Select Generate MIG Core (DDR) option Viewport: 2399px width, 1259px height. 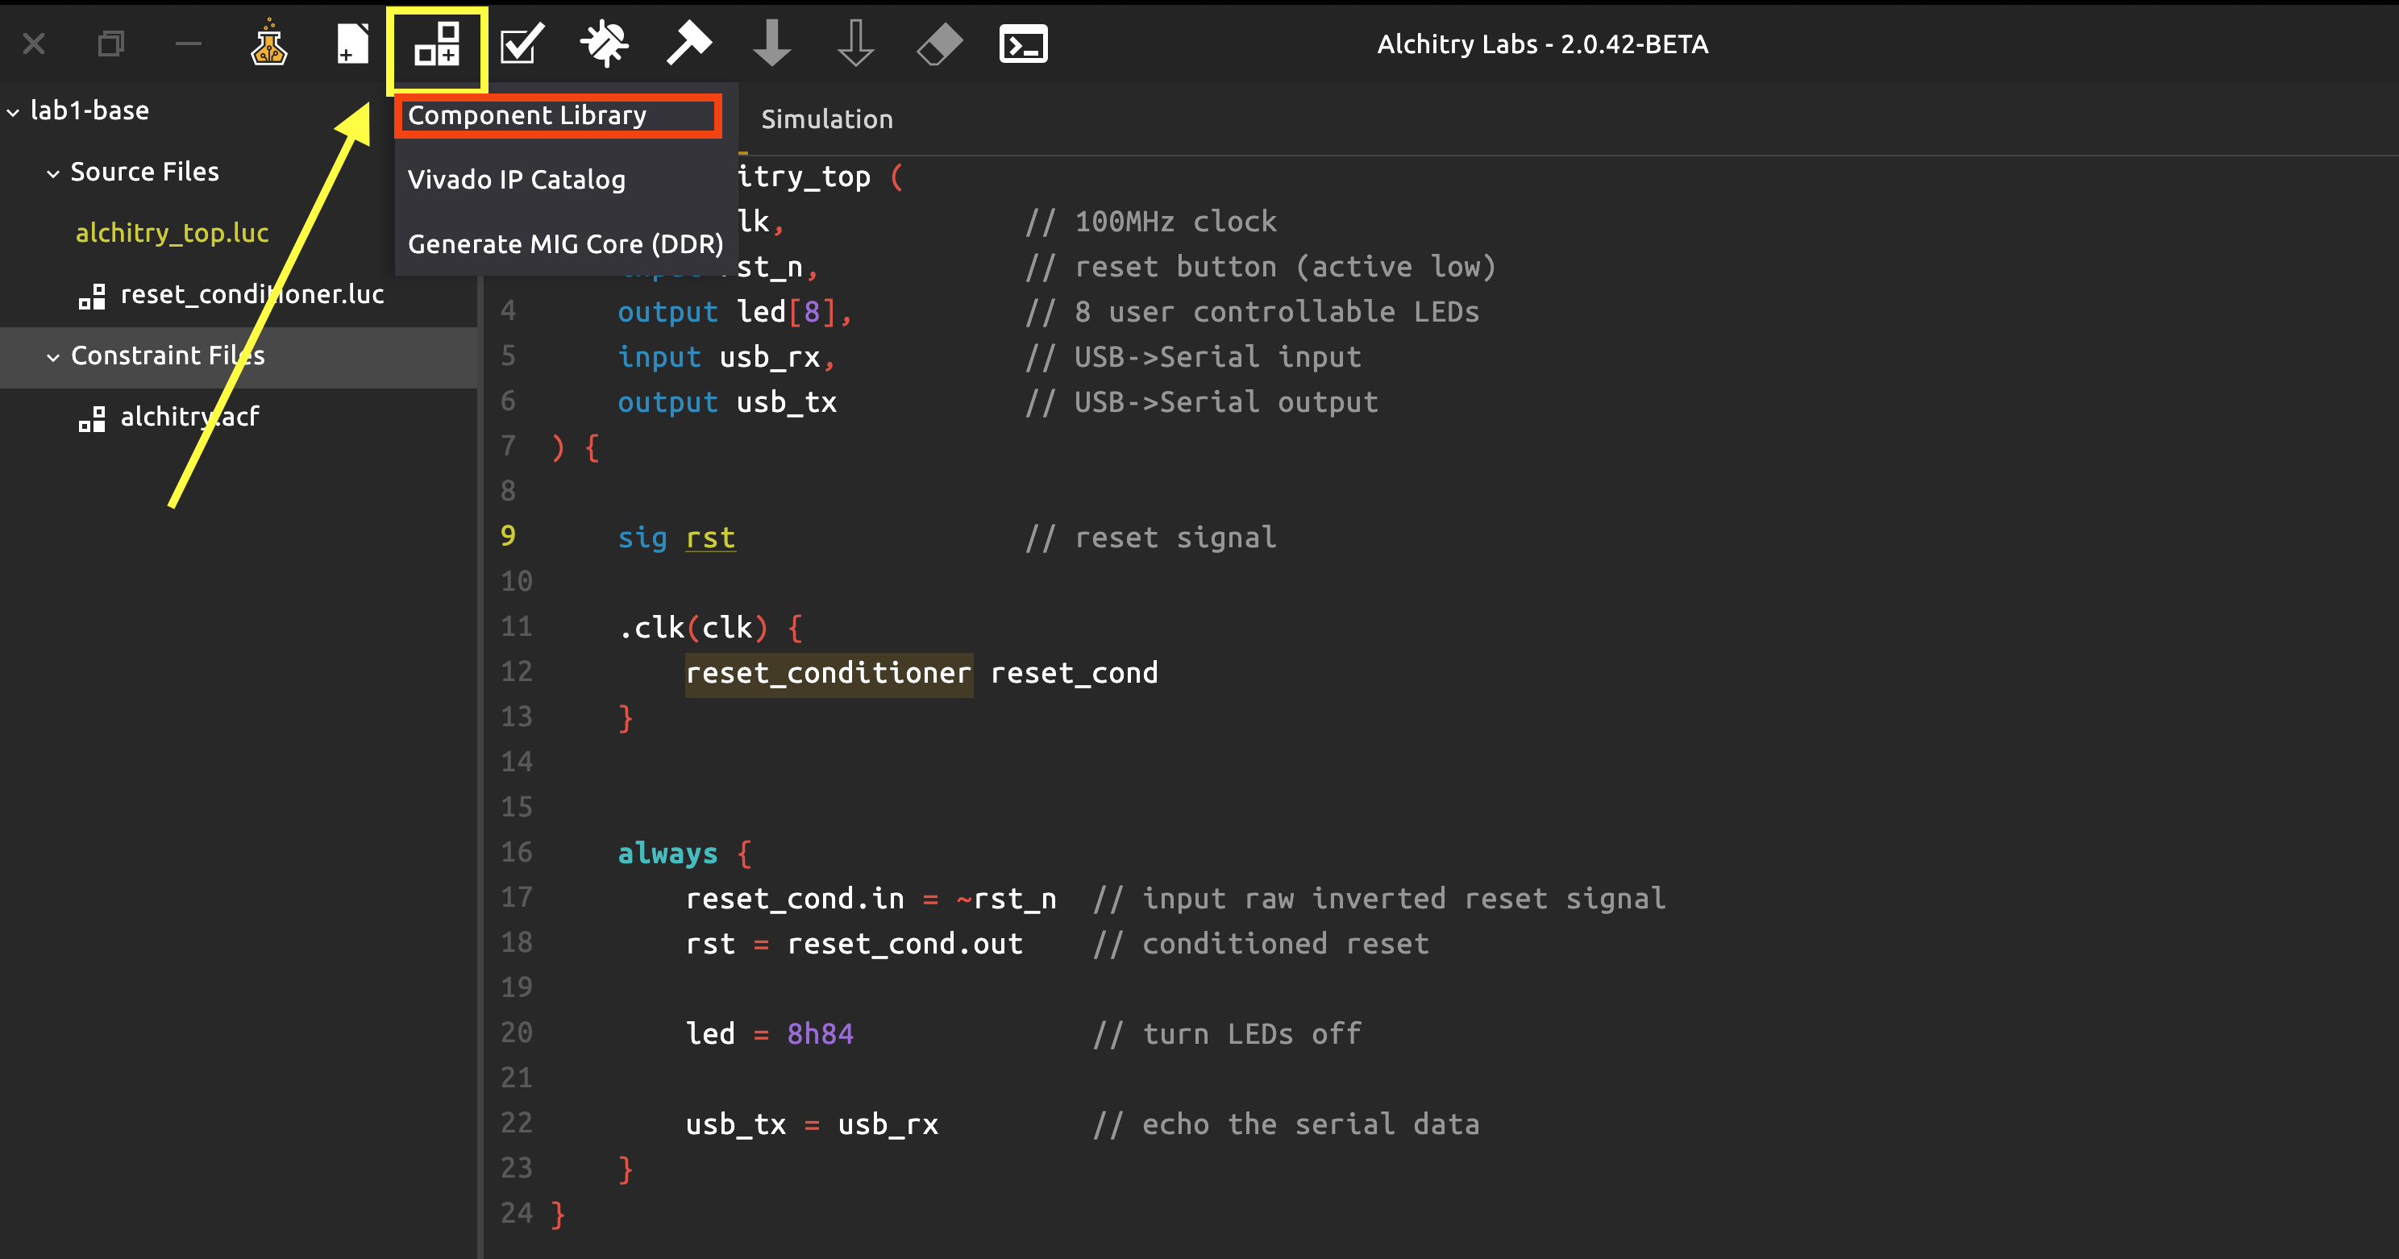pos(564,244)
